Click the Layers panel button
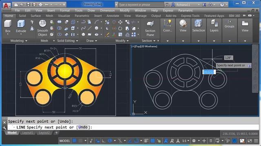The height and width of the screenshot is (146, 261). pos(214,26)
